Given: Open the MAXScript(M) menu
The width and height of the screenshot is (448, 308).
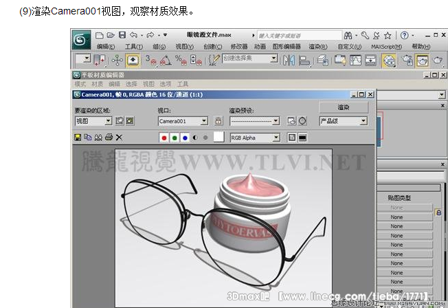Looking at the screenshot, I should [386, 46].
